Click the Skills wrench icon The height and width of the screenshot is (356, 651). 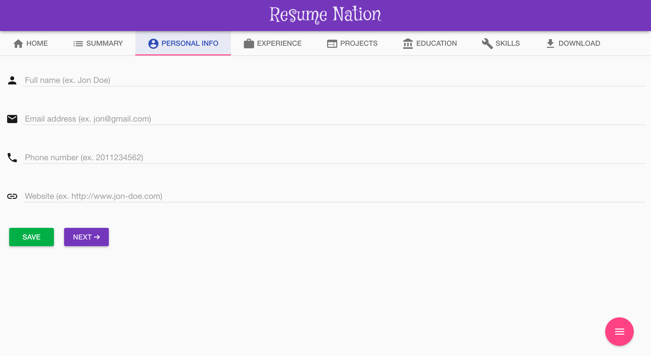pos(487,43)
